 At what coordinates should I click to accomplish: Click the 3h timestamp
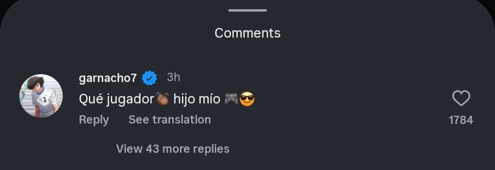pos(173,77)
